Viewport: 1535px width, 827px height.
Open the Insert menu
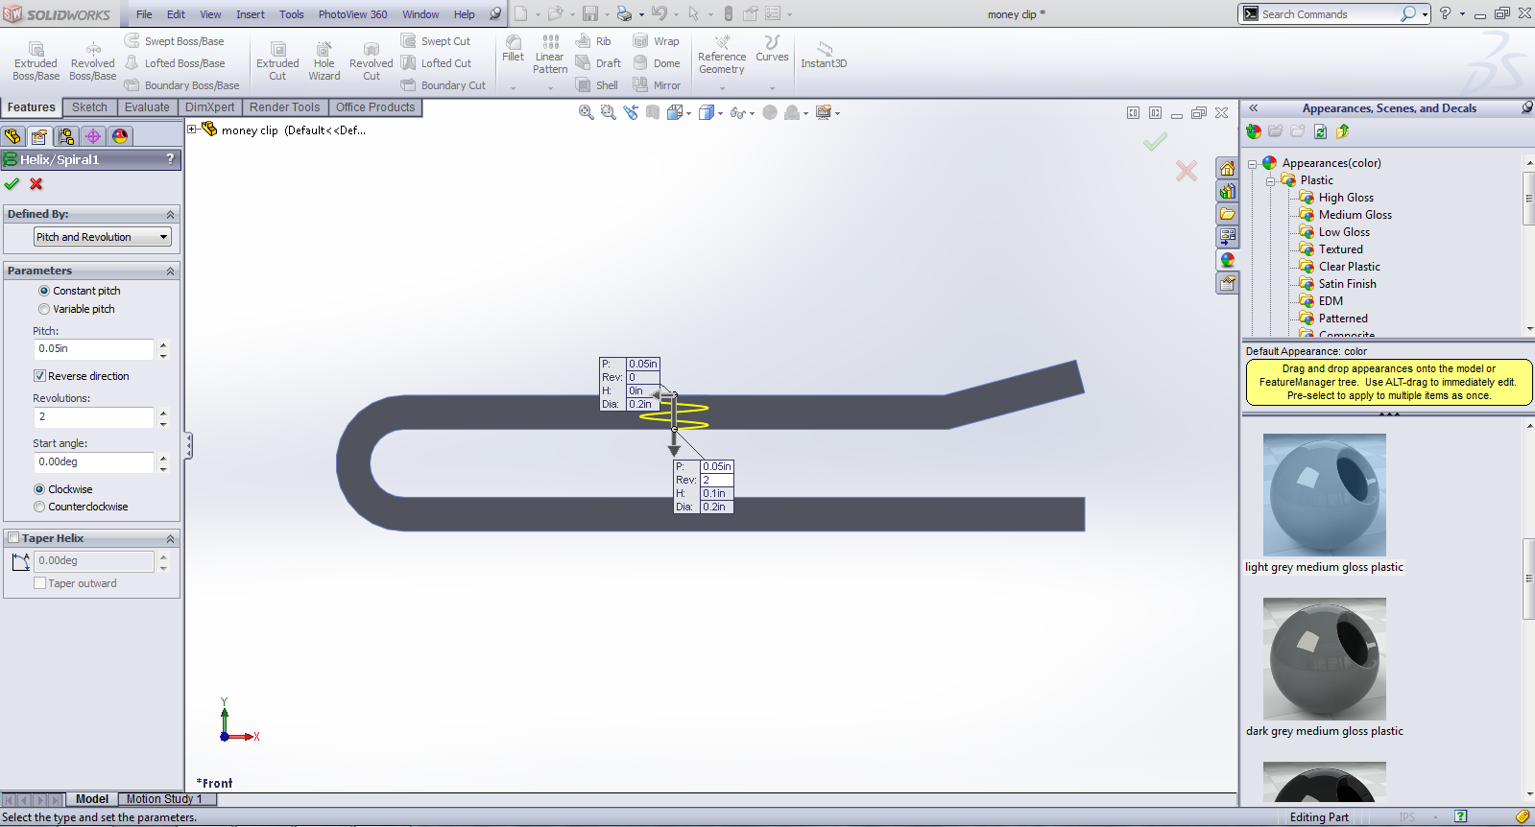[251, 14]
